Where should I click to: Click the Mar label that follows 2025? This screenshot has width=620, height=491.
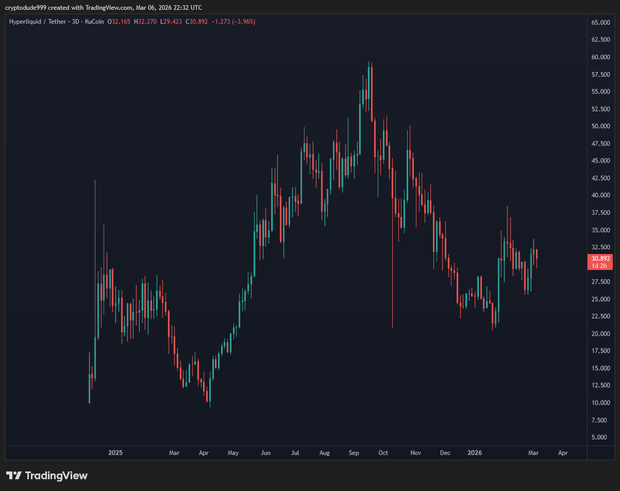pyautogui.click(x=174, y=453)
